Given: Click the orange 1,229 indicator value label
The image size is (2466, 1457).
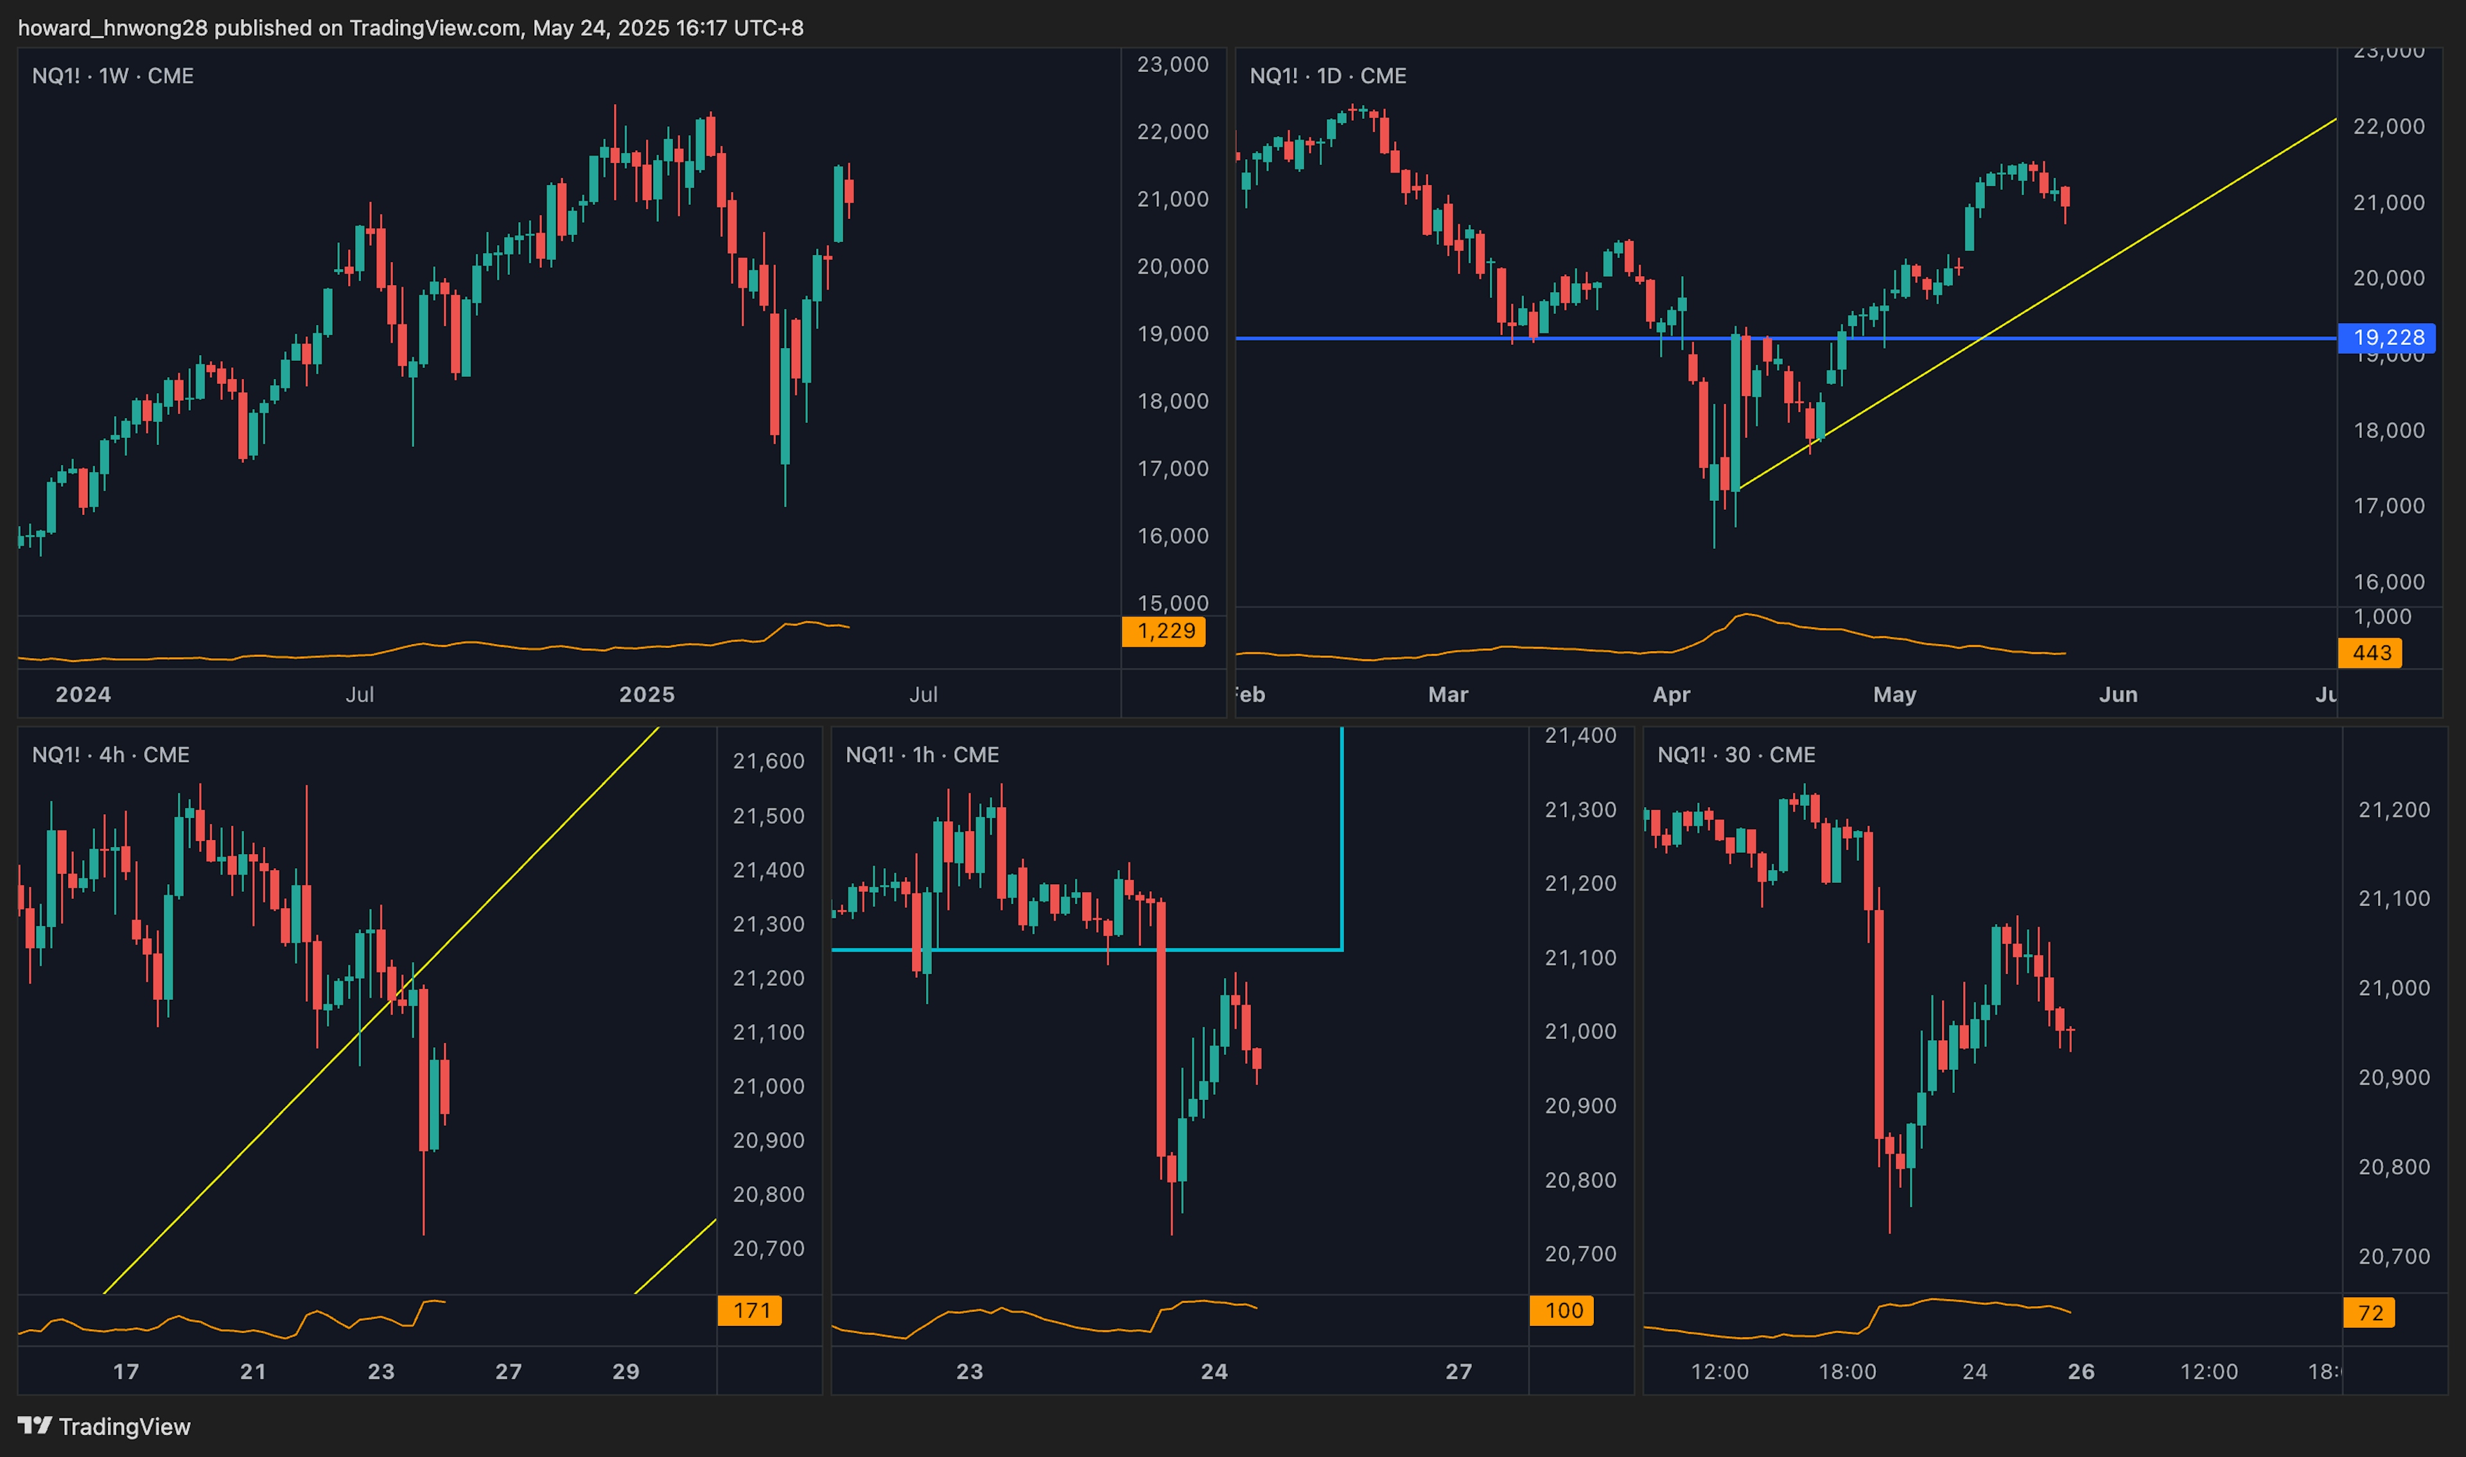Looking at the screenshot, I should [1164, 631].
